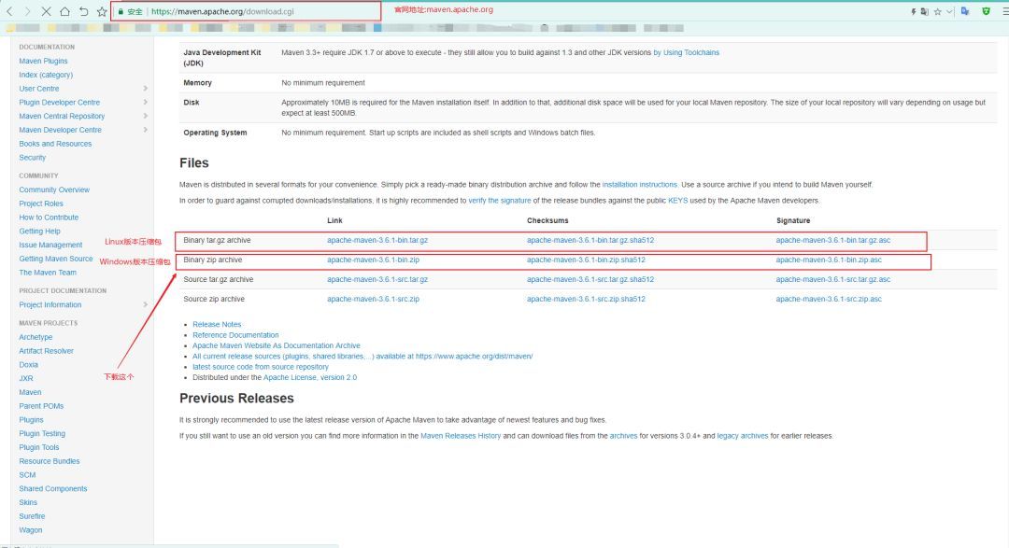The width and height of the screenshot is (1009, 548).
Task: Stop loading with the X icon
Action: click(47, 11)
